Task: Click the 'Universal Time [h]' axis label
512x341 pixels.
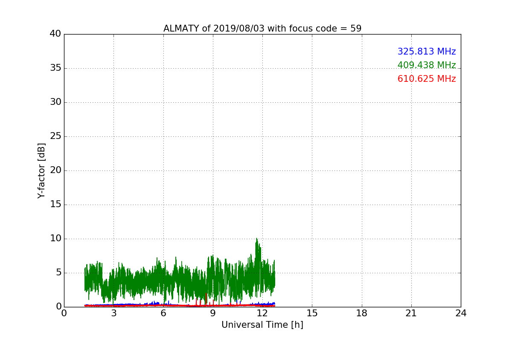Action: [x=262, y=325]
